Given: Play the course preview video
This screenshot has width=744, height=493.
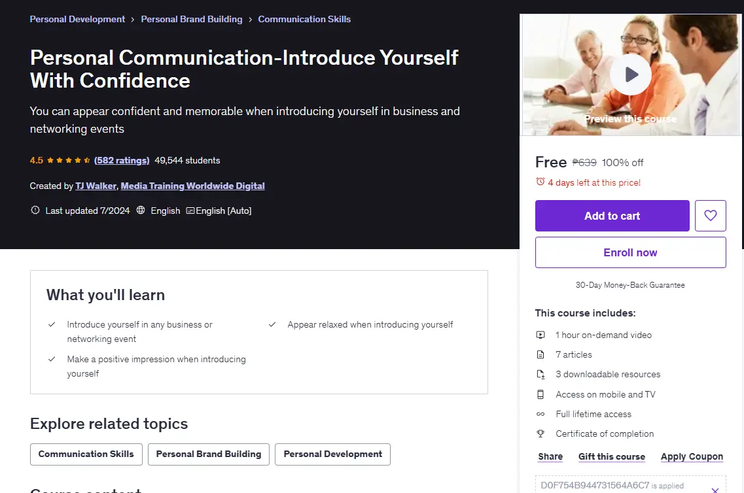Looking at the screenshot, I should 631,75.
